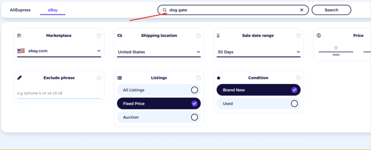The height and width of the screenshot is (150, 371).
Task: Click the Marketplace help question mark
Action: tap(99, 36)
